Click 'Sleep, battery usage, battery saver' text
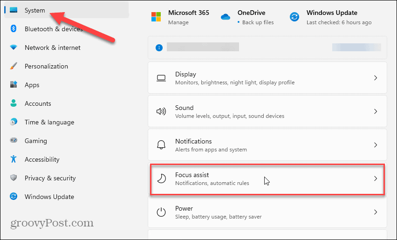Screen dimensions: 397x240 coord(218,217)
